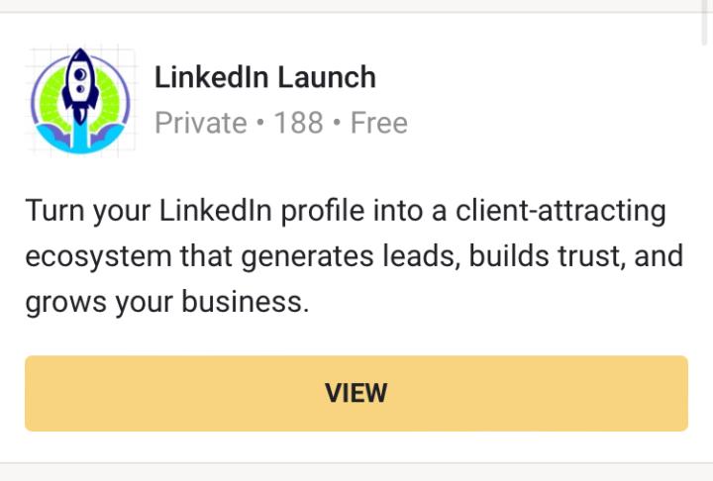Open the LinkedIn Launch group title
Image resolution: width=713 pixels, height=481 pixels.
[x=264, y=77]
